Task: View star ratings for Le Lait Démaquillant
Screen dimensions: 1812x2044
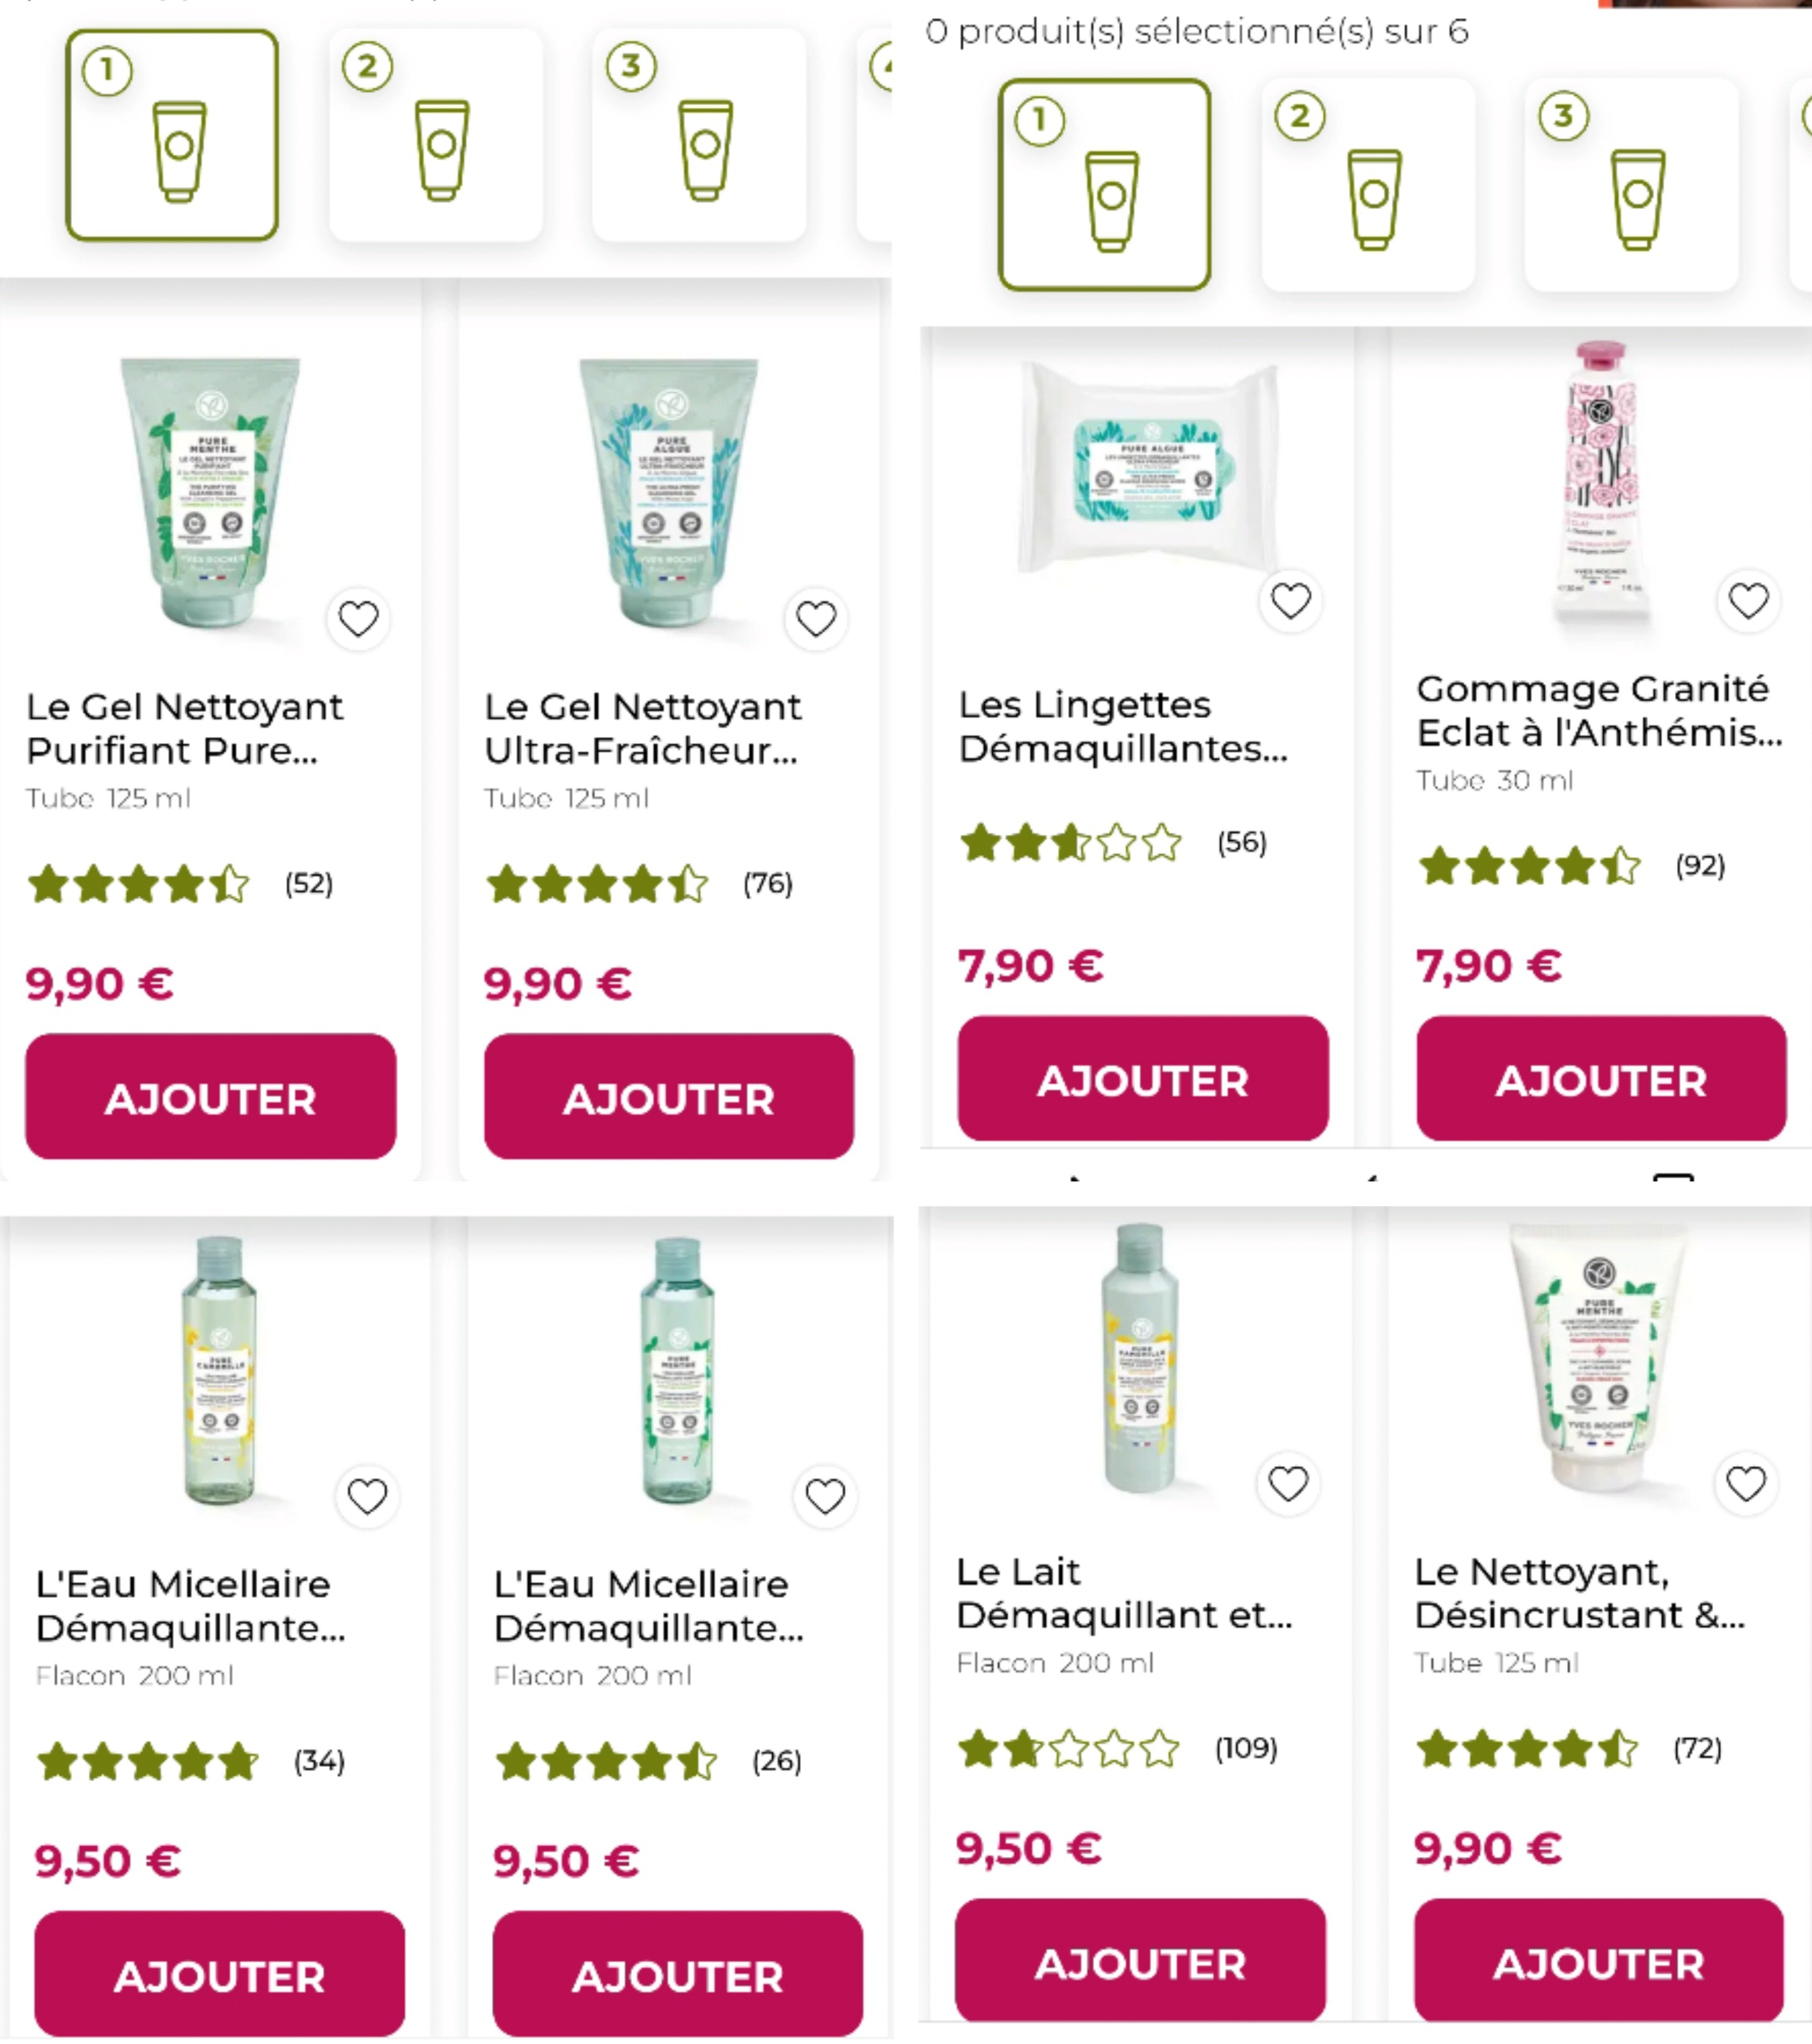Action: tap(1068, 1749)
